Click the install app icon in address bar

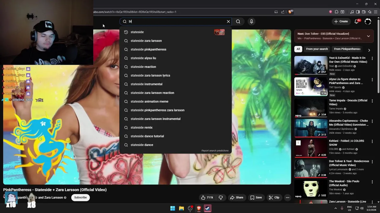pos(276,12)
